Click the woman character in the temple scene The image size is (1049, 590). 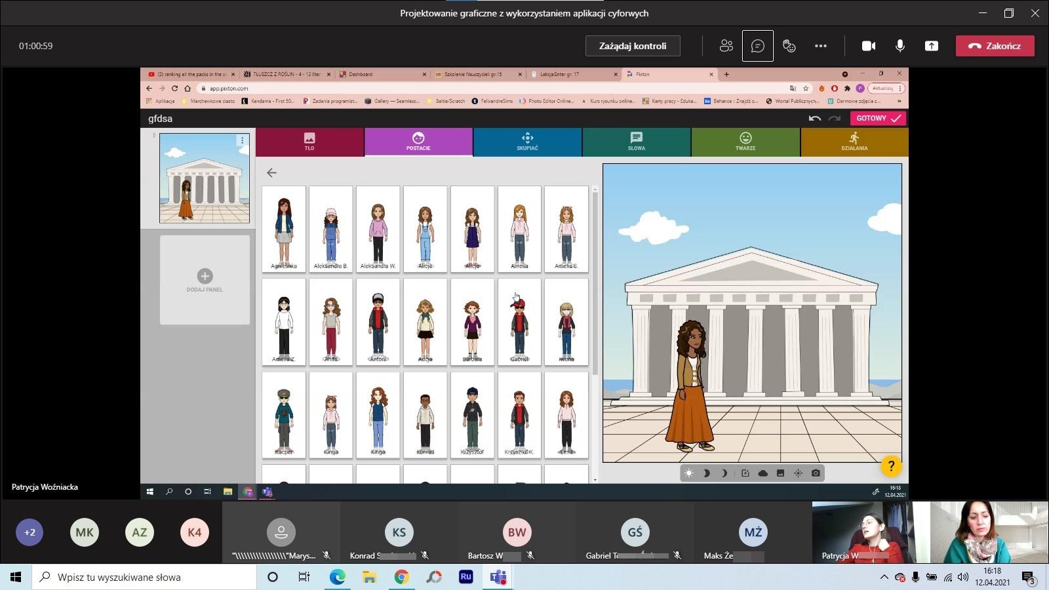691,385
